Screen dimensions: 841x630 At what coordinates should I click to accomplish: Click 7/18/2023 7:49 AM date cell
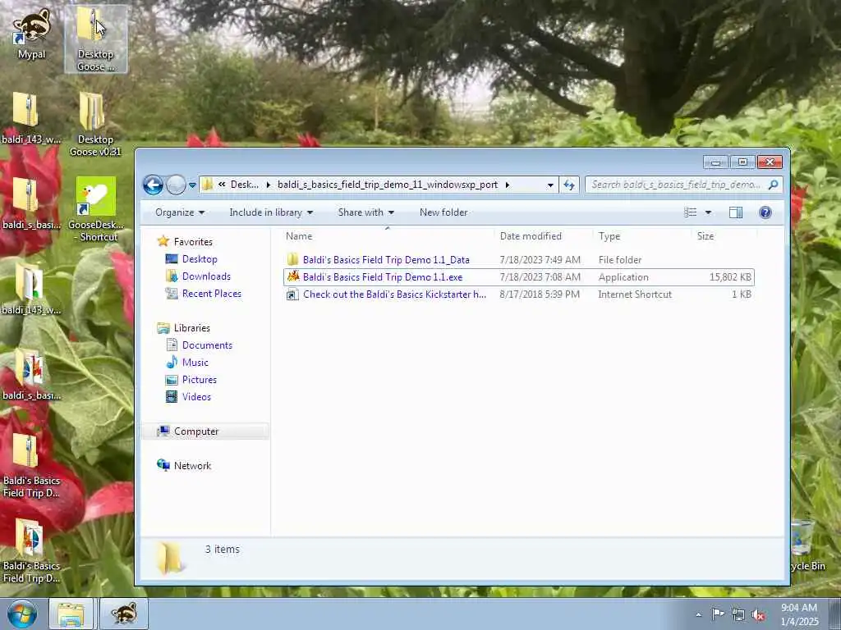click(540, 260)
